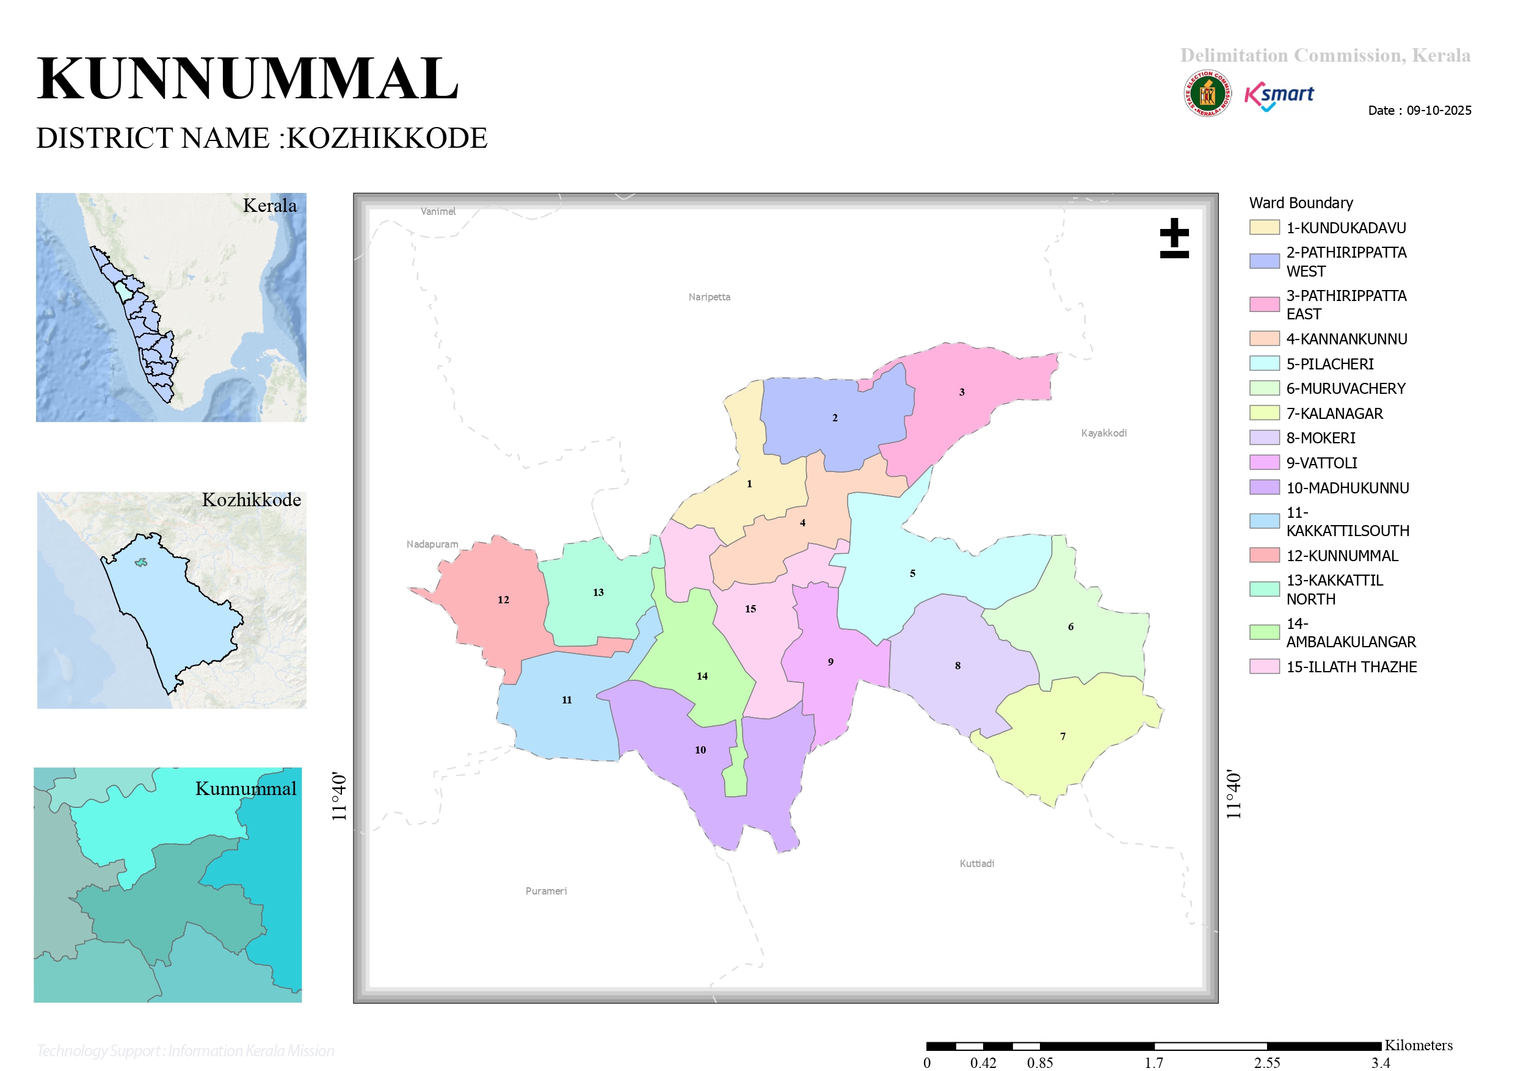
Task: Select the 3-PATHIRIPPATTA EAST pink legend swatch
Action: pyautogui.click(x=1264, y=304)
